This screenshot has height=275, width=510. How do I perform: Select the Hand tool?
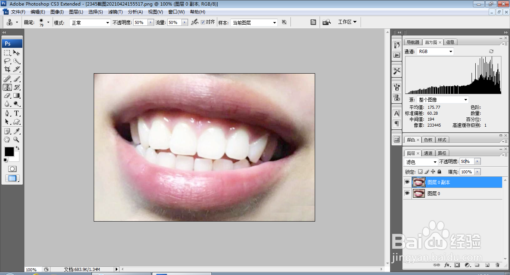tap(7, 139)
